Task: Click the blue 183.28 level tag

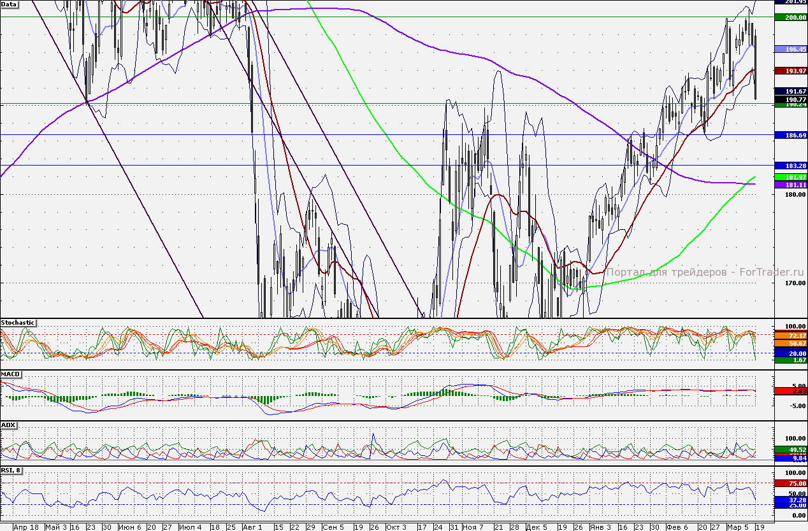Action: point(790,166)
